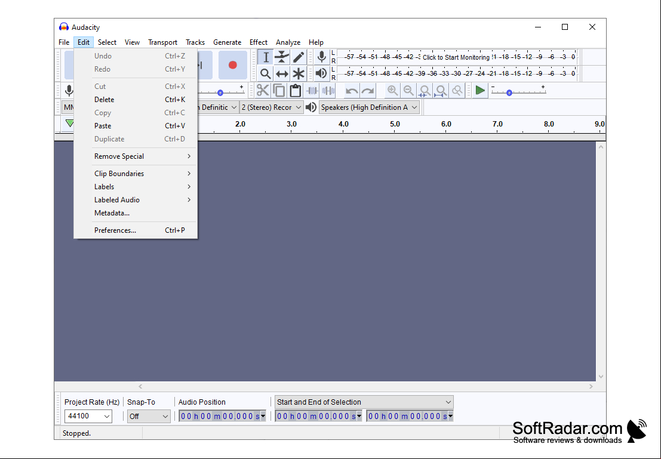Click the Zoom Toggle icon
This screenshot has width=661, height=459.
click(x=457, y=91)
